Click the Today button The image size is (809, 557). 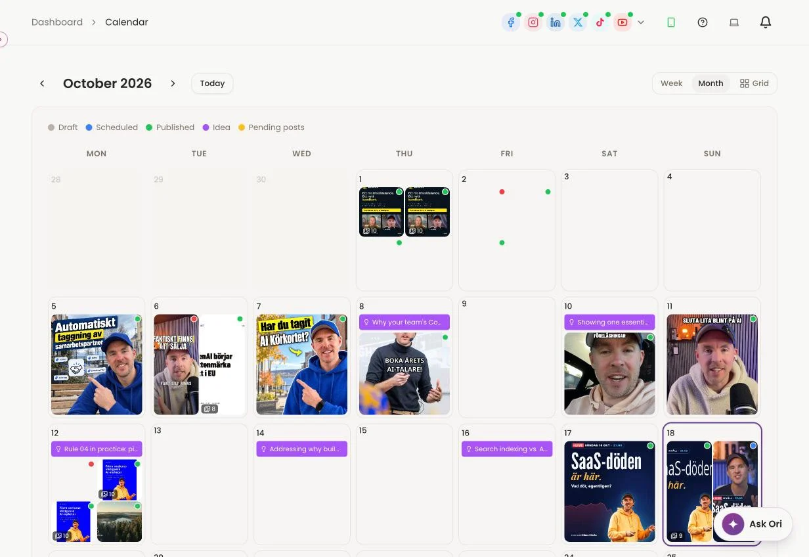(212, 83)
